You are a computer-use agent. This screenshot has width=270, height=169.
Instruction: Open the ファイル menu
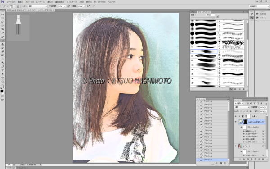coord(11,2)
